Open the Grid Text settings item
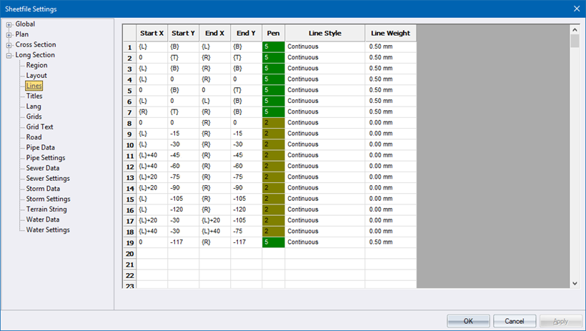Screen dimensions: 586x331 39,127
